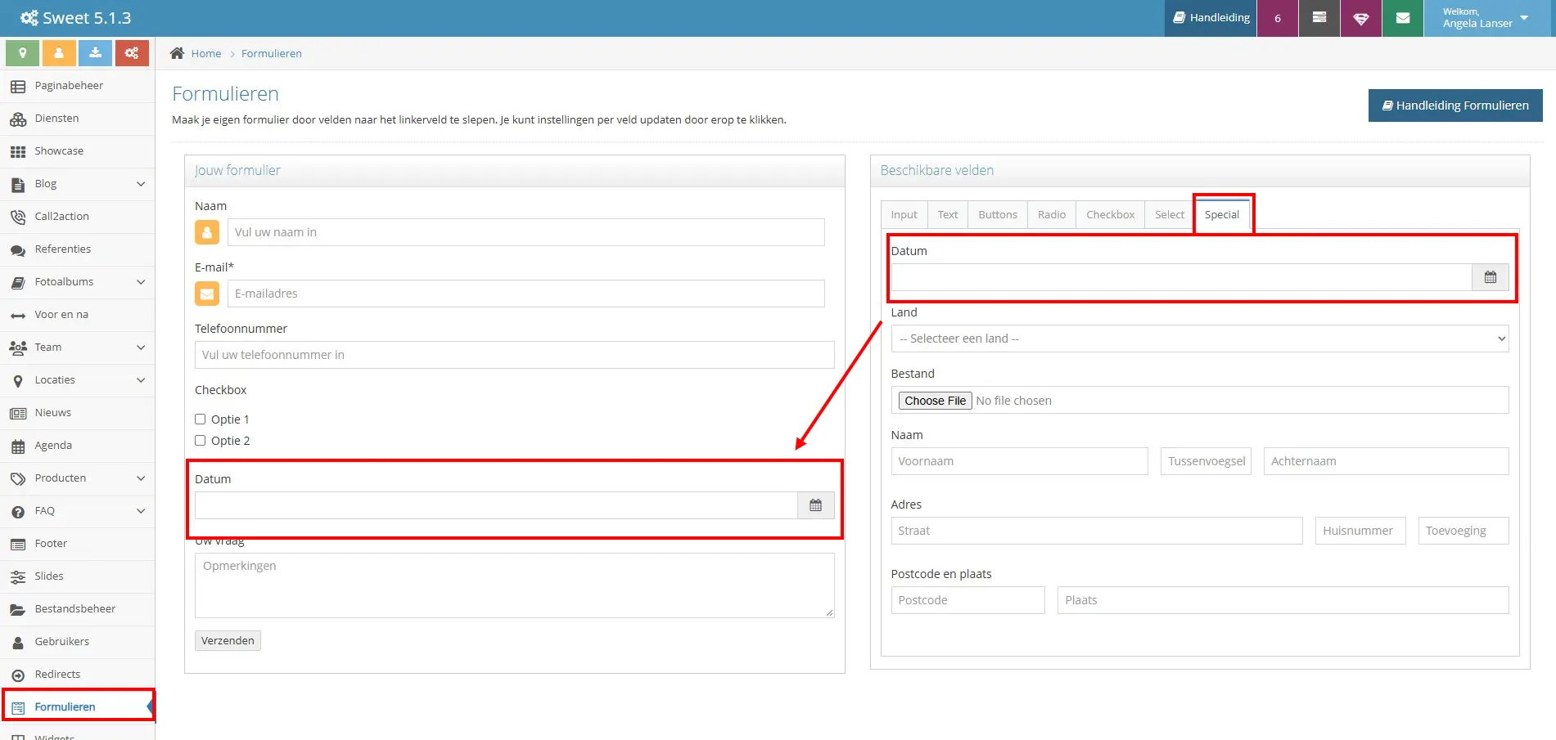Click the orange user shortcut icon
Image resolution: width=1556 pixels, height=740 pixels.
tap(59, 53)
